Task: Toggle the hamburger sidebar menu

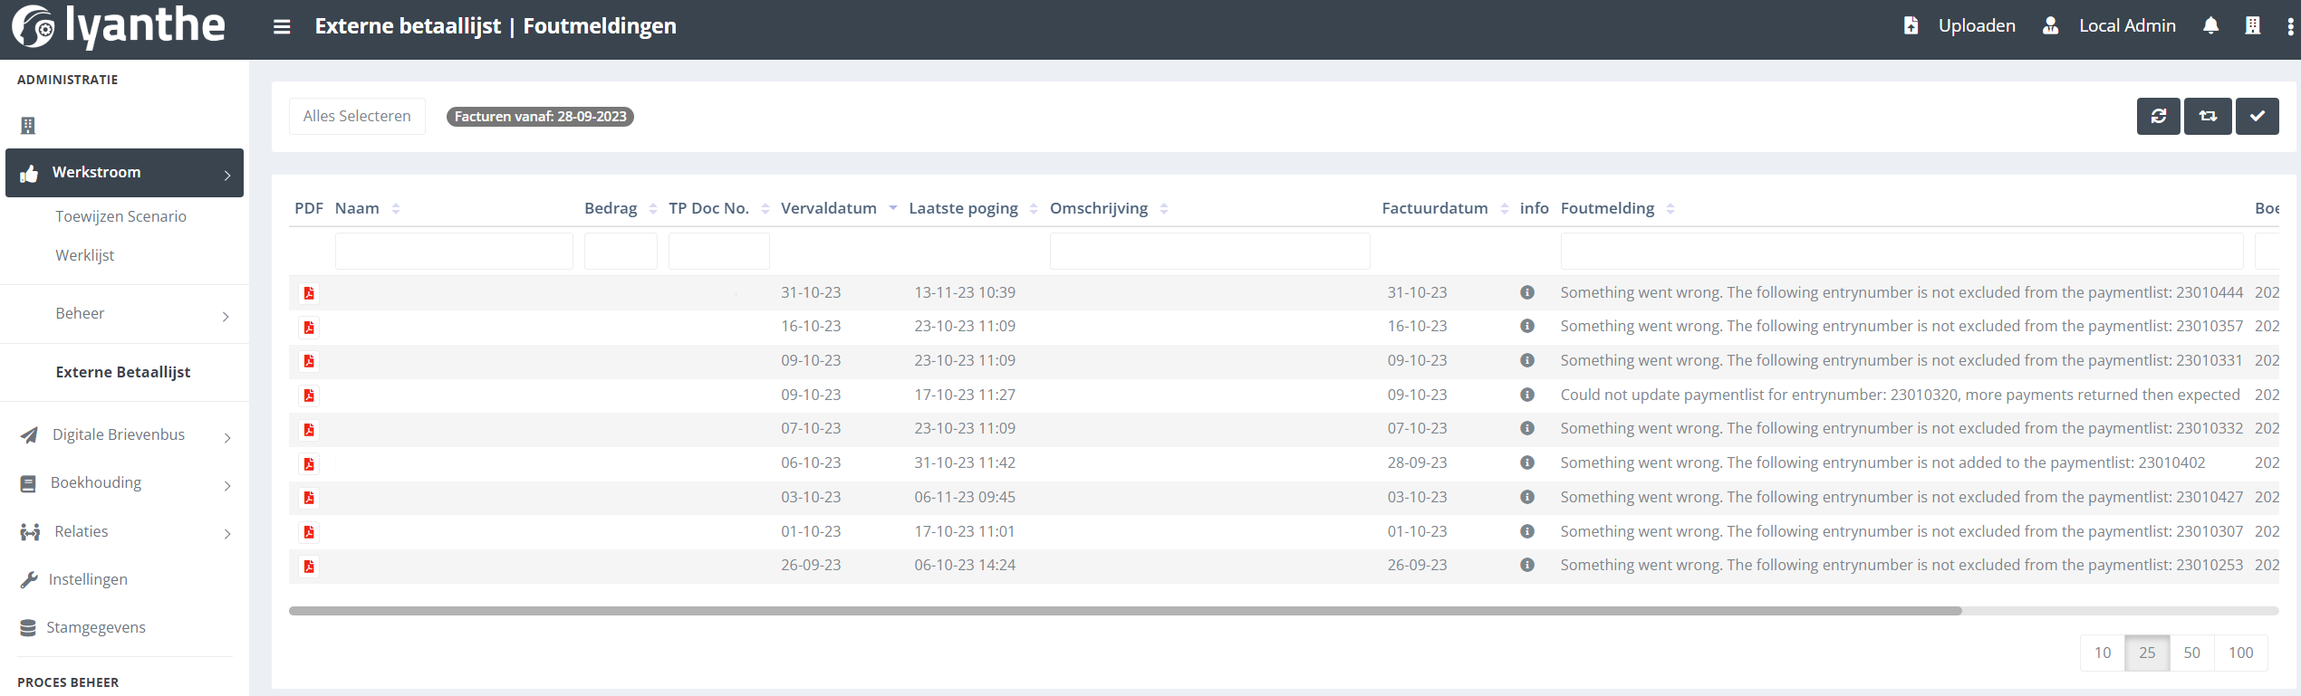Action: coord(282,27)
